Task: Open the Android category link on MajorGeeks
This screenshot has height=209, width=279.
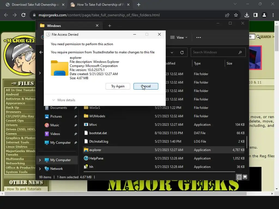Action: (x=12, y=94)
